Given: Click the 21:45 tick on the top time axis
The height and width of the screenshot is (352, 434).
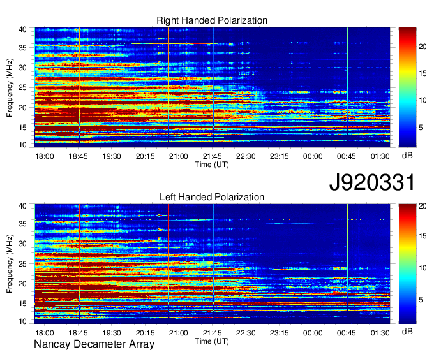Looking at the screenshot, I should tap(212, 156).
